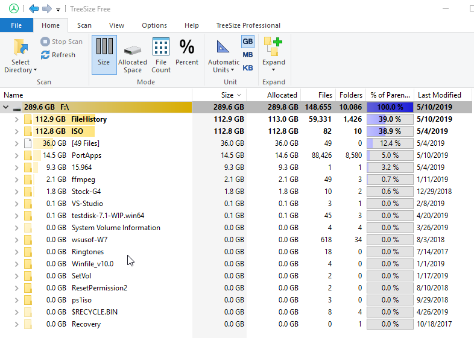Click the 15.964 folder icon
Screen dimensions: 474x338
coord(28,167)
